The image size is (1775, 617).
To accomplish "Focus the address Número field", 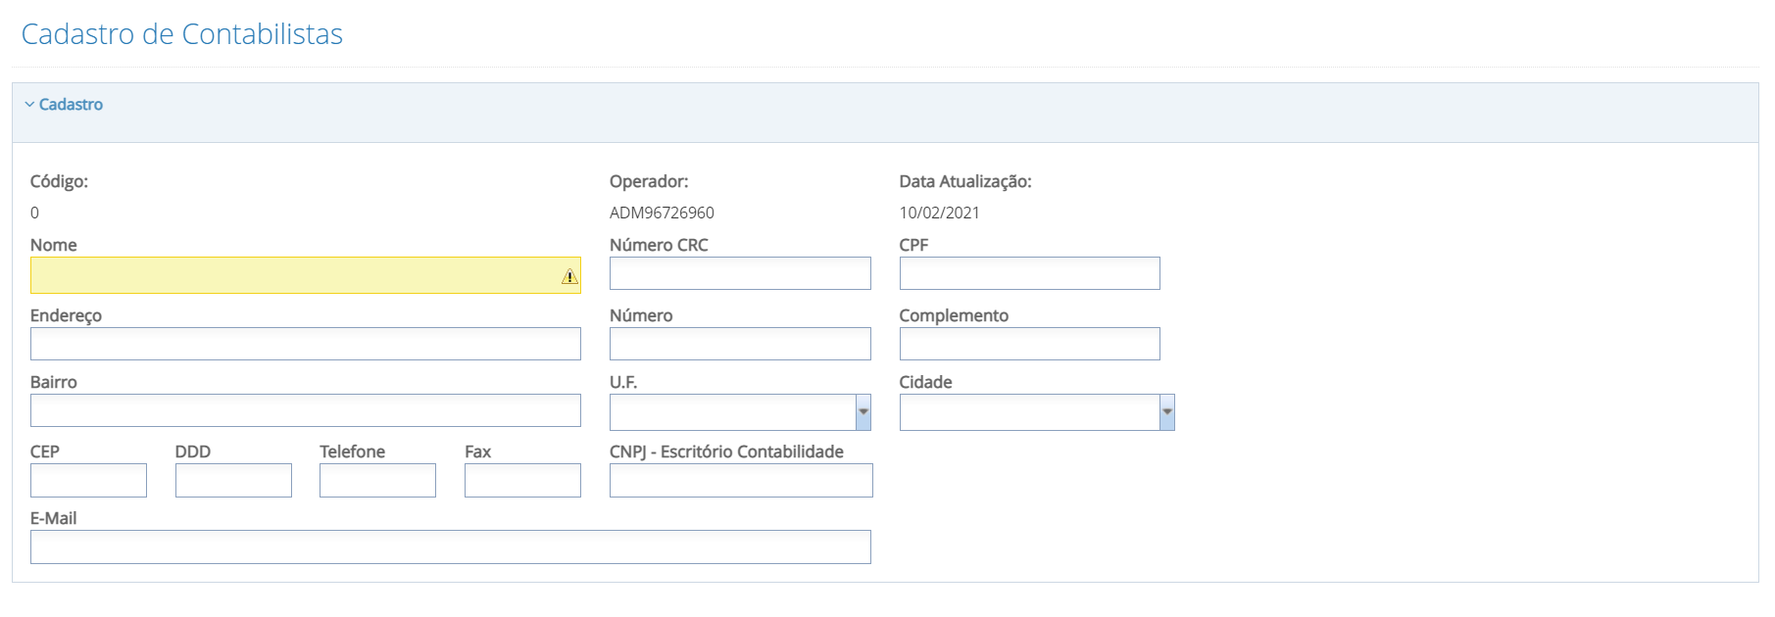I will click(x=740, y=344).
